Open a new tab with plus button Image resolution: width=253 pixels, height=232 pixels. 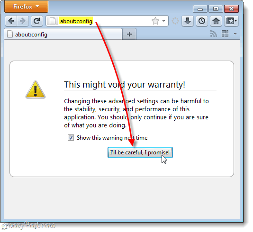tap(129, 34)
